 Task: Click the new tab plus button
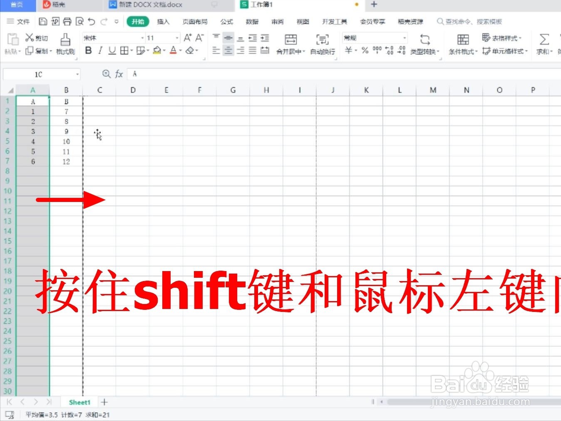click(374, 4)
